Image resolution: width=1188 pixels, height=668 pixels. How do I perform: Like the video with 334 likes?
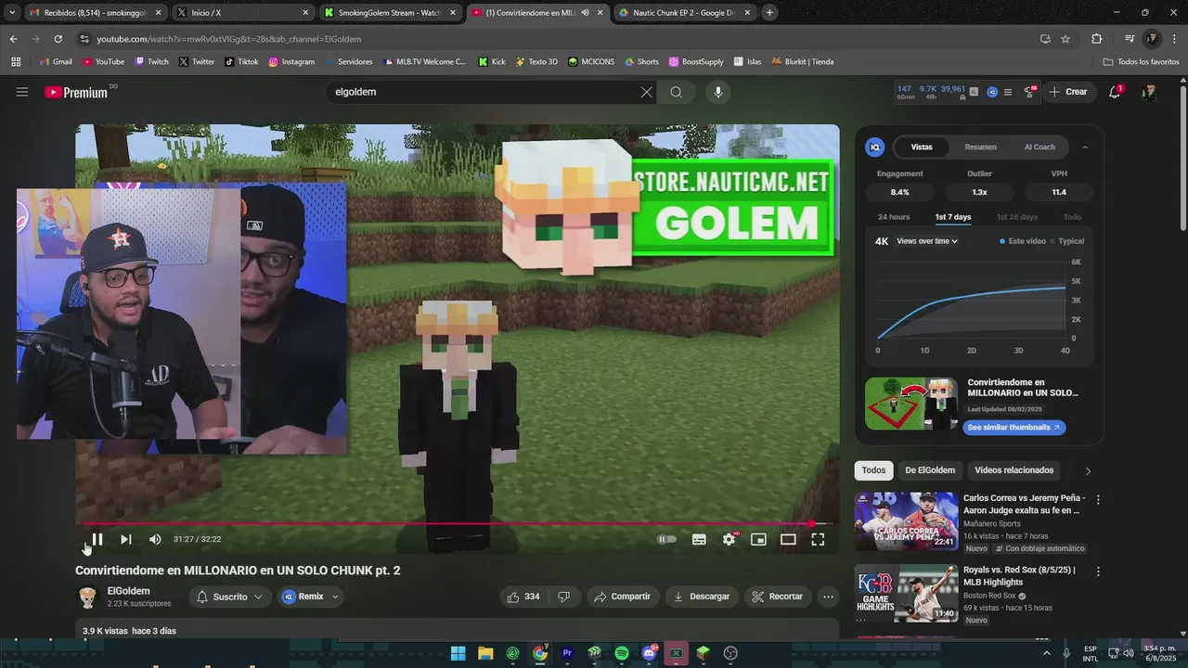[523, 597]
